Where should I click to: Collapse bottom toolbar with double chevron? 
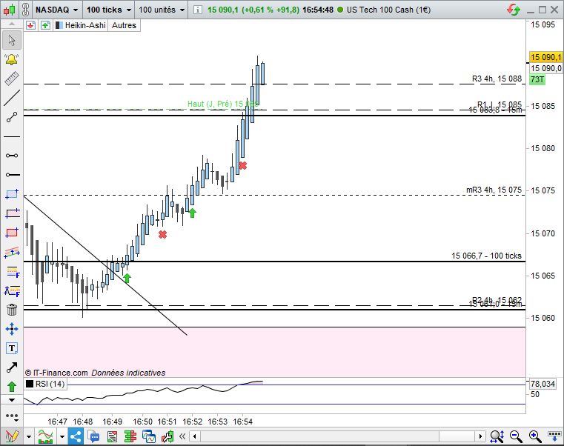coord(182,436)
